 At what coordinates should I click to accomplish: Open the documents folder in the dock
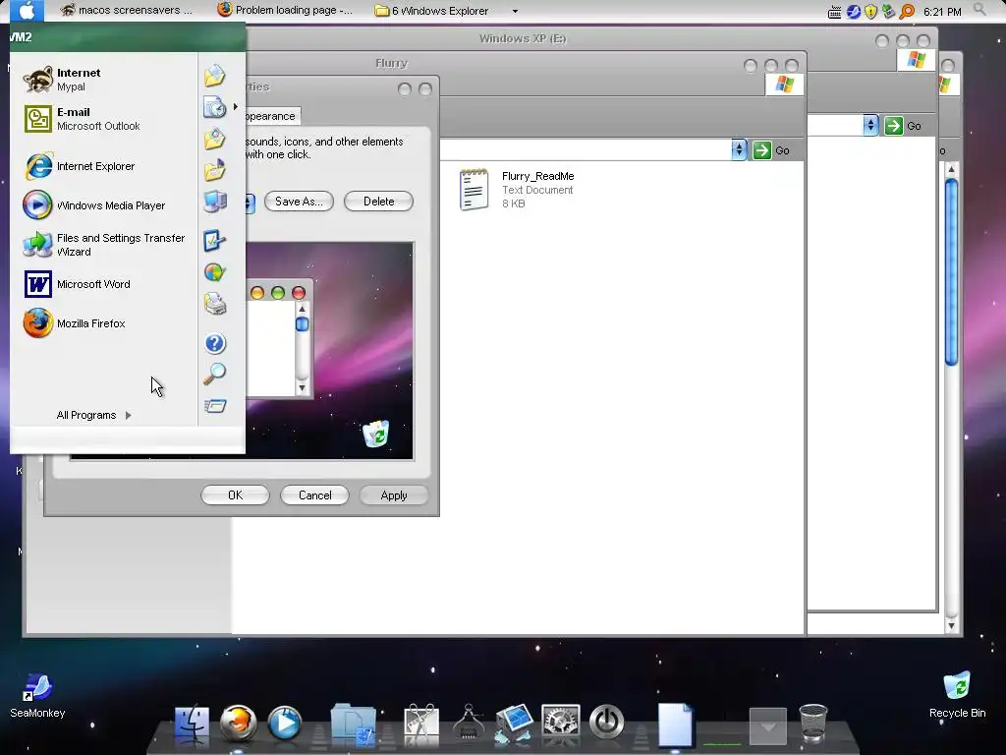click(354, 725)
